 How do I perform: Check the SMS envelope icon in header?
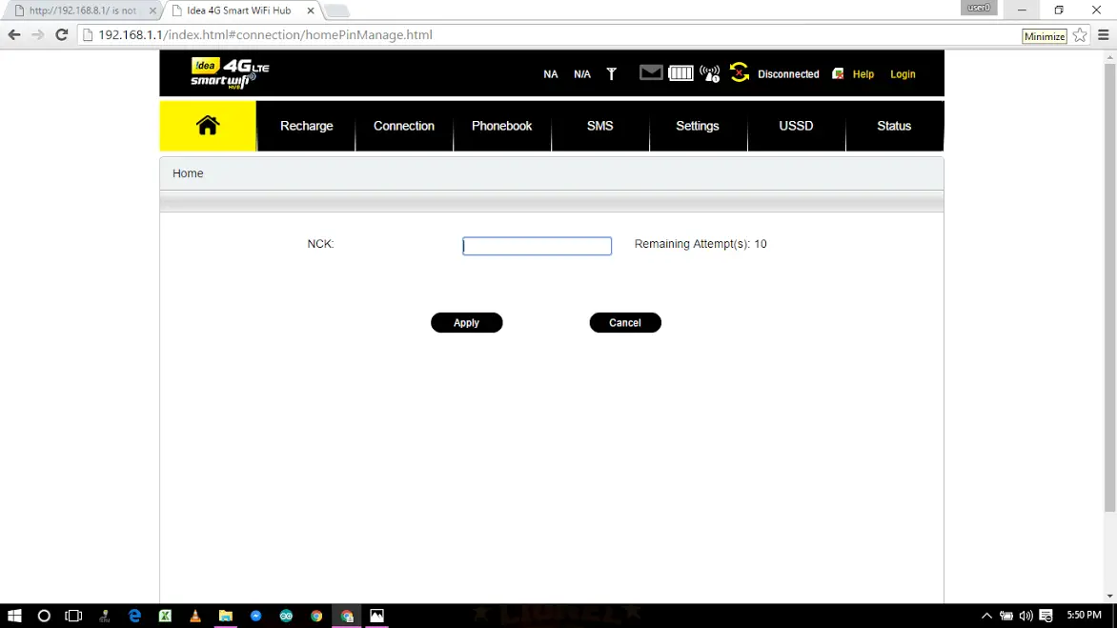coord(650,72)
